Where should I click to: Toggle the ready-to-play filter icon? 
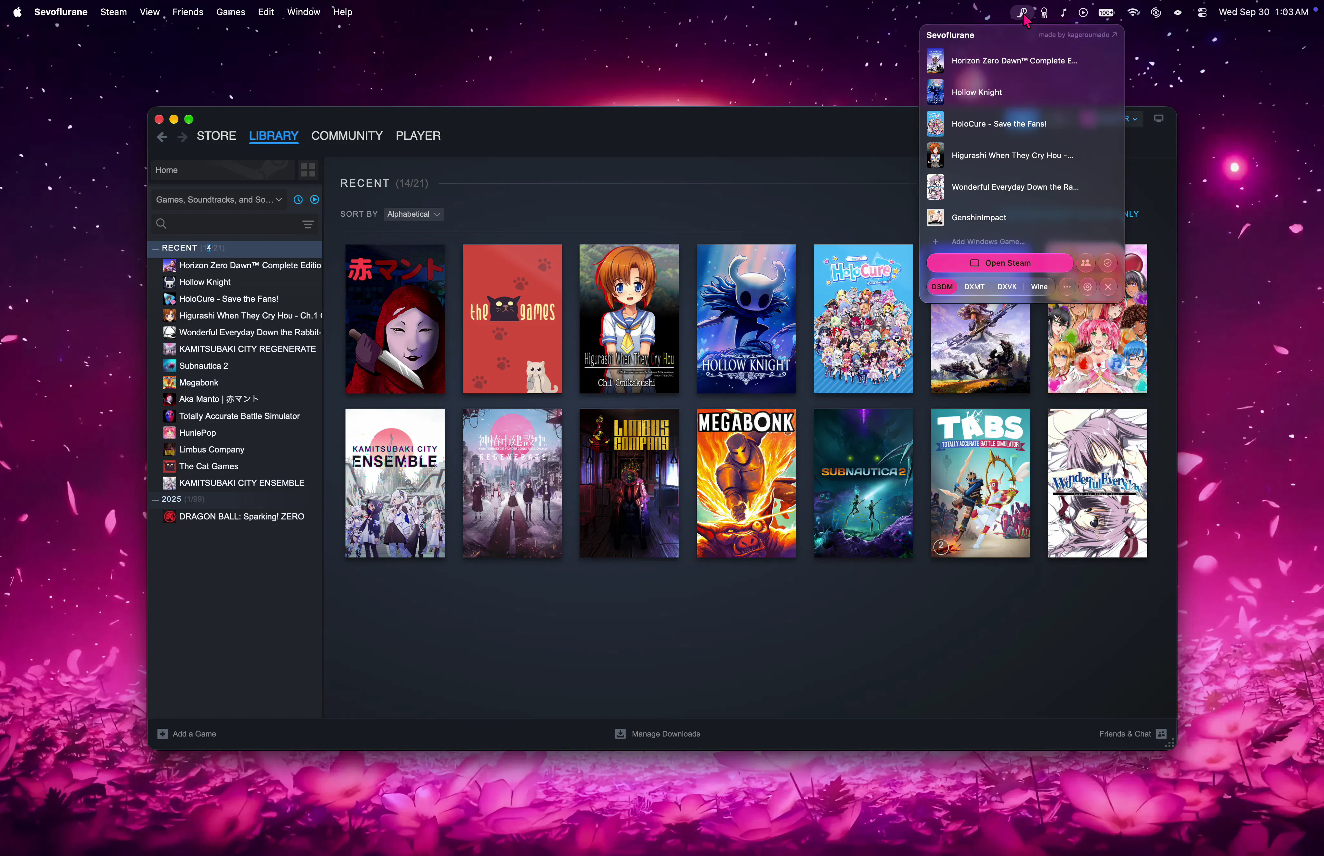[x=315, y=200]
